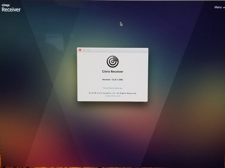Open the Menu dropdown

click(219, 7)
